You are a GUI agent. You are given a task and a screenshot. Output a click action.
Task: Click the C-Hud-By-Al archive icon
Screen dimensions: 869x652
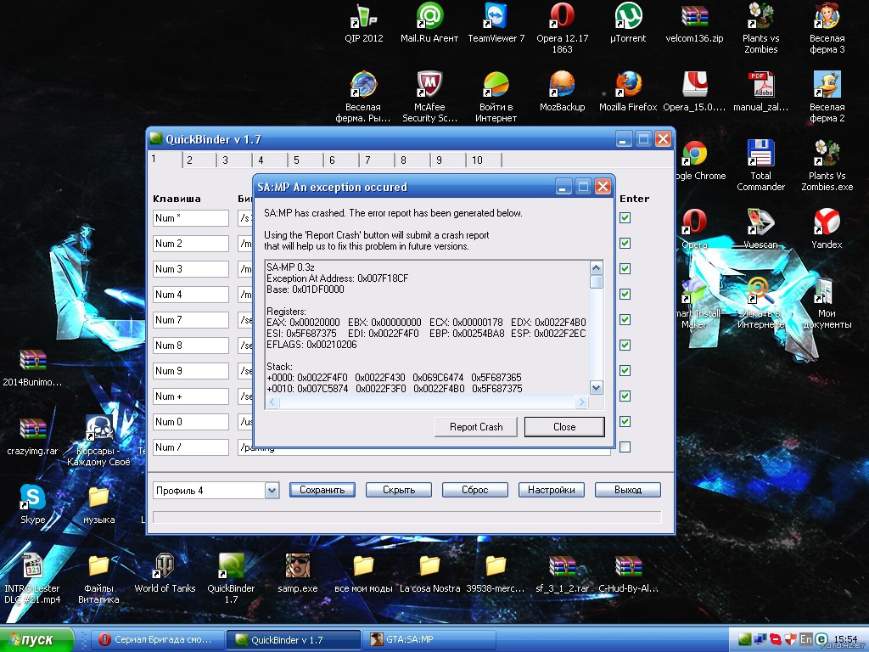628,573
